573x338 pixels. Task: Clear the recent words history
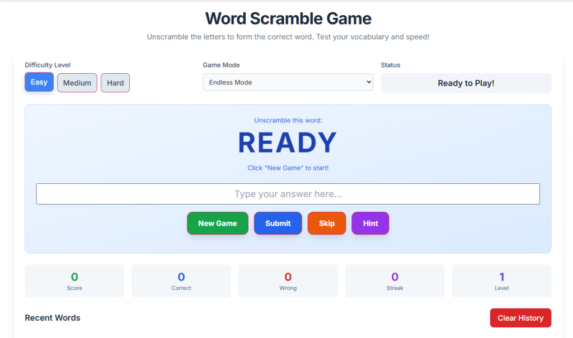click(x=520, y=317)
